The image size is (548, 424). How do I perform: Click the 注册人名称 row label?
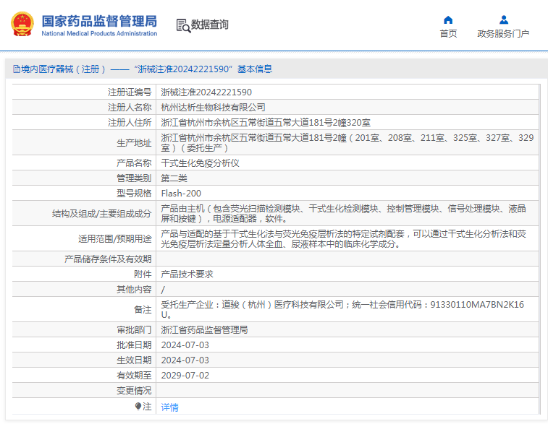pyautogui.click(x=130, y=108)
